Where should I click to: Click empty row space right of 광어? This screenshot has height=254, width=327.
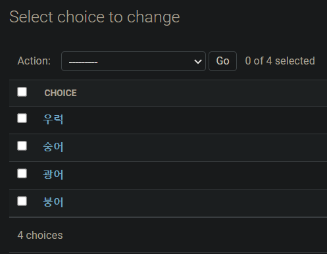pos(195,175)
